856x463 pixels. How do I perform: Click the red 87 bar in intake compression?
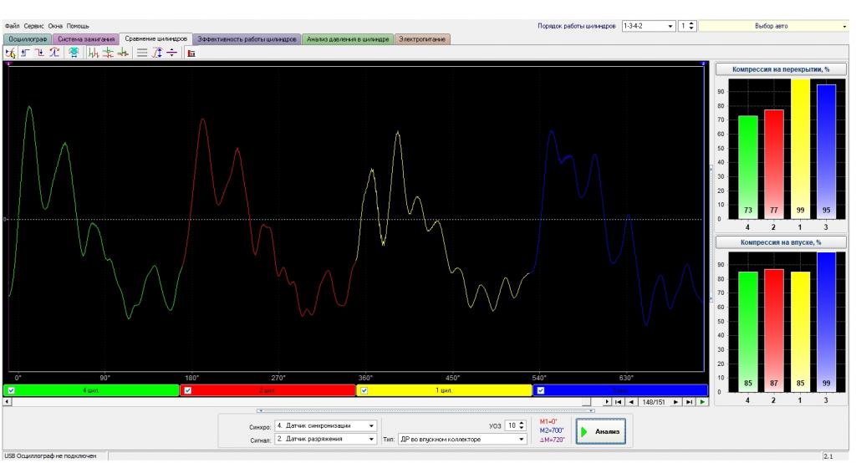[774, 330]
